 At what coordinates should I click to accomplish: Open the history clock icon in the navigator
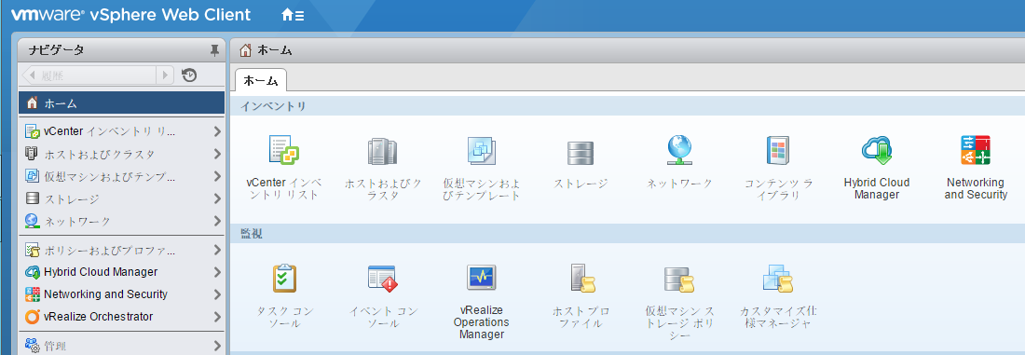tap(189, 75)
